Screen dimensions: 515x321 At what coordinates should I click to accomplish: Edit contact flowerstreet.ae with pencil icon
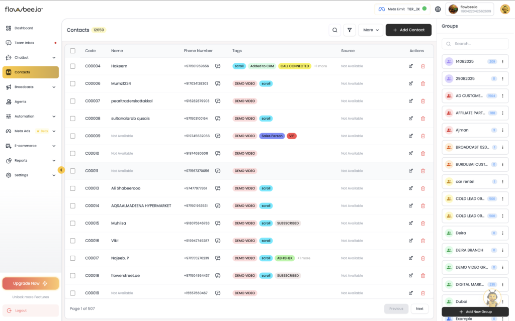[411, 275]
